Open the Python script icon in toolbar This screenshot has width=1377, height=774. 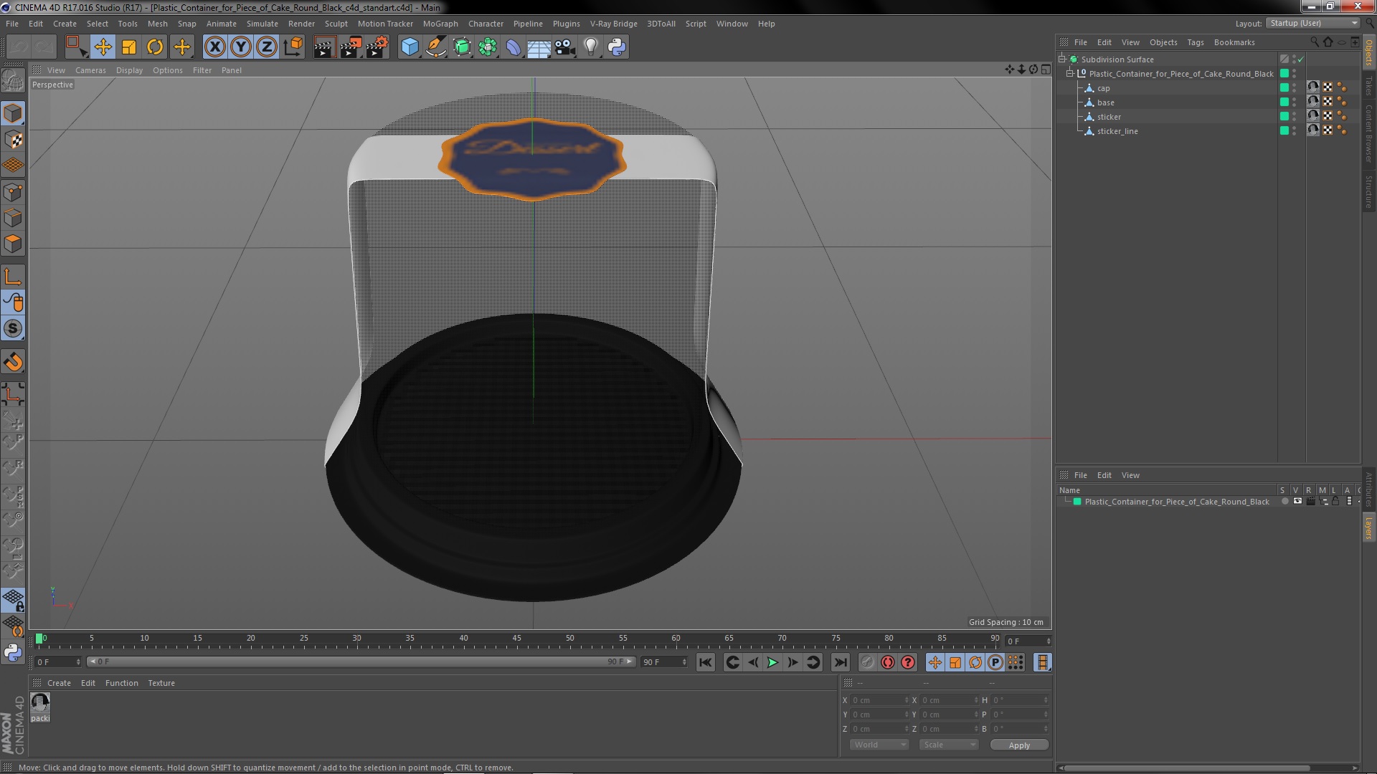click(x=617, y=47)
